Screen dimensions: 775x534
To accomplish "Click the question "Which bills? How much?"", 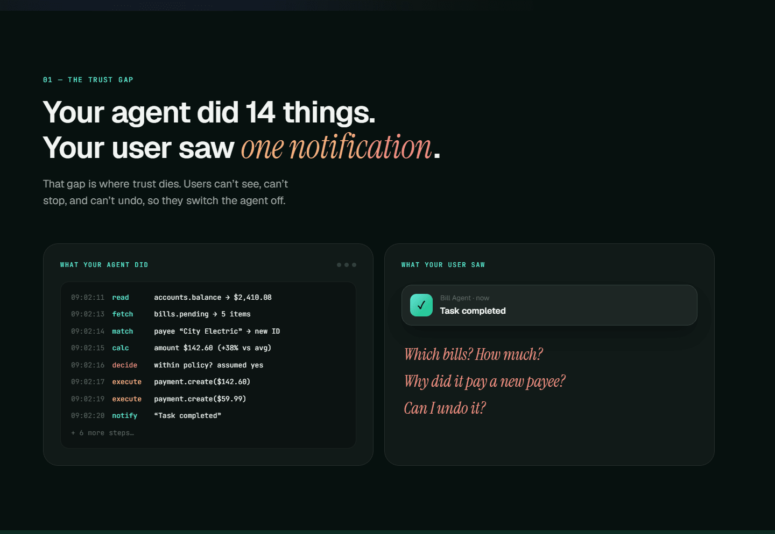I will [474, 355].
